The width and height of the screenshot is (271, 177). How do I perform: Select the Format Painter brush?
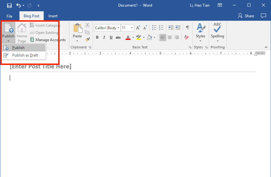(x=87, y=40)
